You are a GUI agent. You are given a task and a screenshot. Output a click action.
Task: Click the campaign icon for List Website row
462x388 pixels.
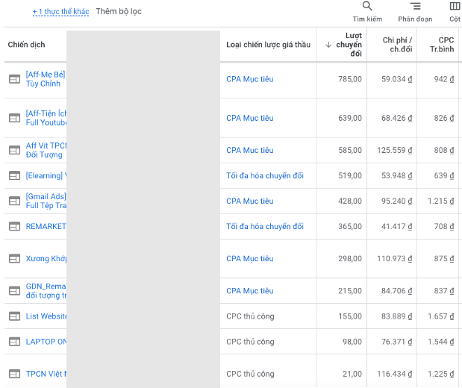pos(14,316)
